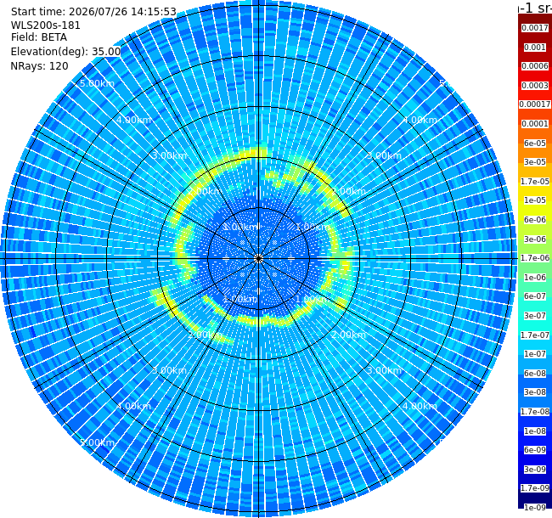Image resolution: width=552 pixels, height=518 pixels.
Task: Click the 1.7e-08 blue colorbar label
Action: (535, 411)
